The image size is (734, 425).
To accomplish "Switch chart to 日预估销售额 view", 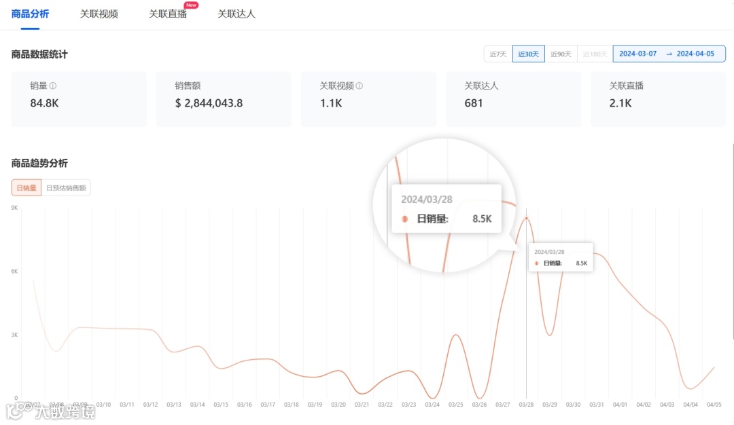I will 67,187.
